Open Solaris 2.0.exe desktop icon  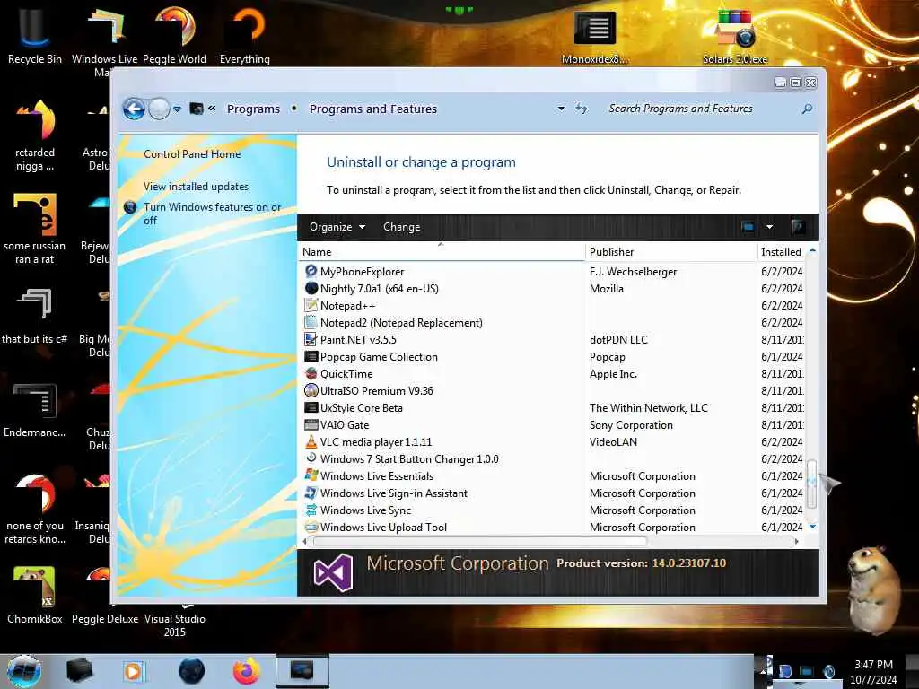[735, 34]
